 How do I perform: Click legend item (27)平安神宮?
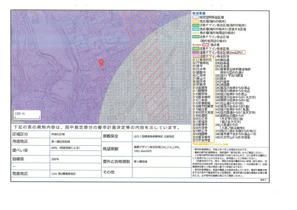tap(201, 140)
